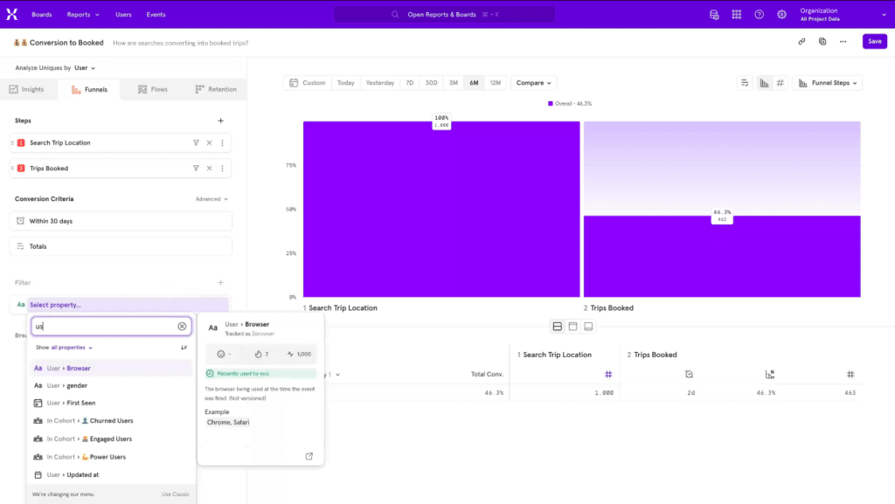Clear the property search field

[x=182, y=326]
